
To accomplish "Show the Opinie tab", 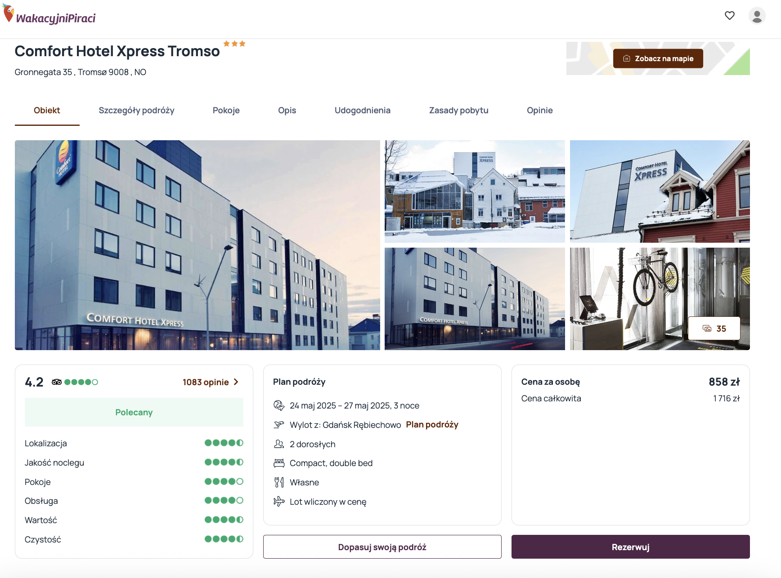I will 539,110.
